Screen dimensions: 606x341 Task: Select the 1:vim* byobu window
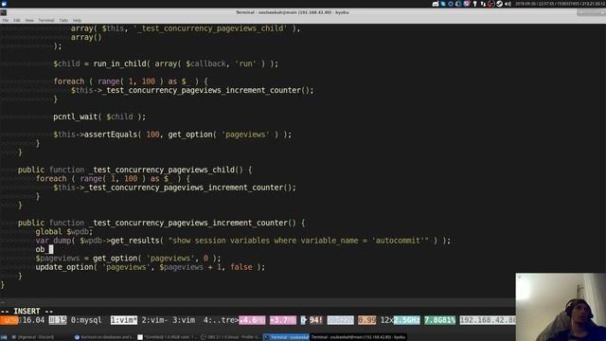tap(124, 320)
